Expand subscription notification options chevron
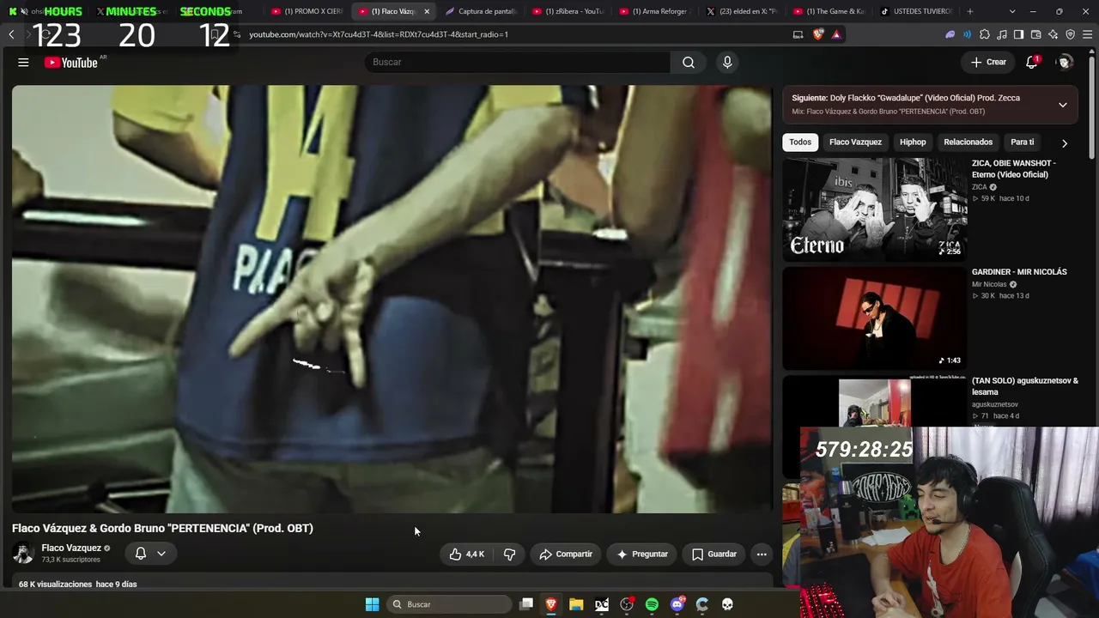The width and height of the screenshot is (1099, 618). [161, 554]
